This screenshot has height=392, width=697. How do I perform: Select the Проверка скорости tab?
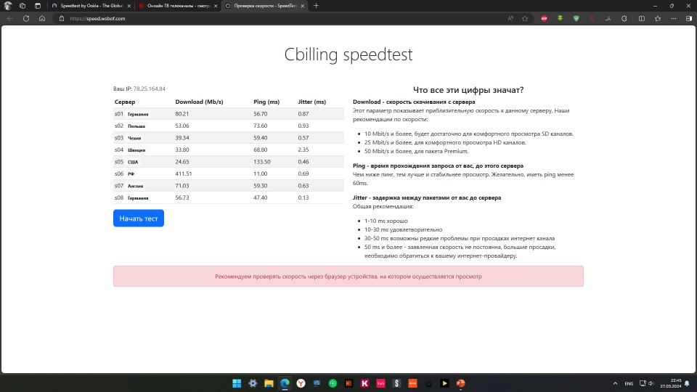click(x=264, y=6)
